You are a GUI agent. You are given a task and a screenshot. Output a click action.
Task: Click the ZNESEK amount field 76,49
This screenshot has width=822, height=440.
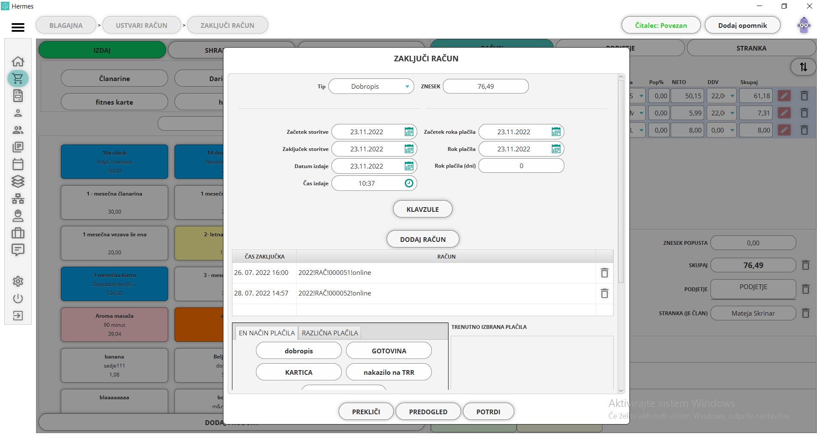point(486,86)
